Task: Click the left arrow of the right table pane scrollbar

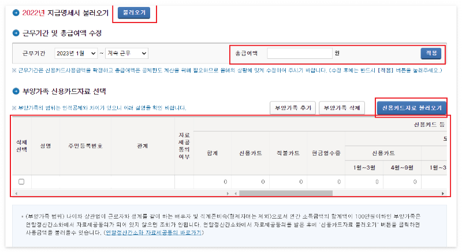Action: [236, 194]
